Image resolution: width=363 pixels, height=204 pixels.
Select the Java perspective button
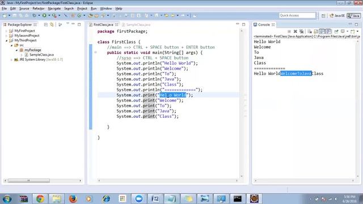coord(354,16)
